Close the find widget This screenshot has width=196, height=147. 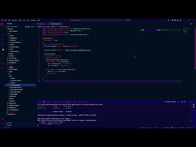179,30
